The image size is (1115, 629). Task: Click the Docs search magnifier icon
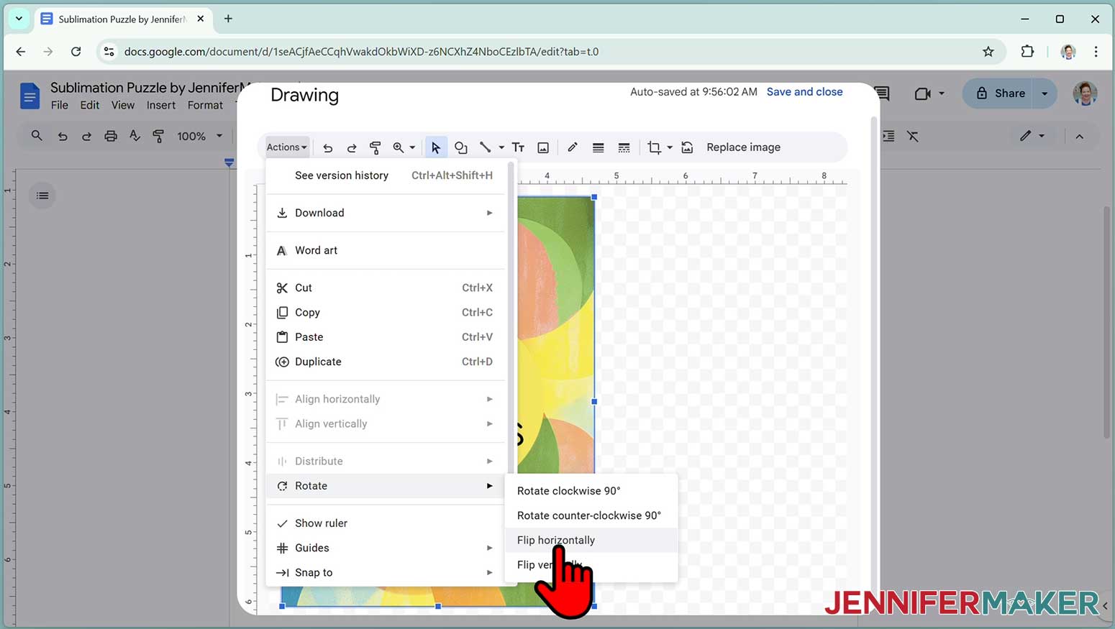point(37,136)
